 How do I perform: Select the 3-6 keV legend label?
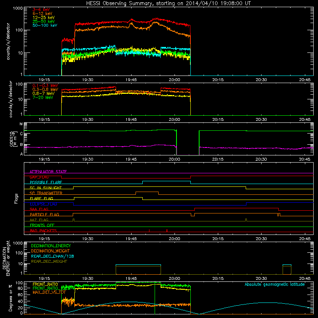click(x=41, y=10)
